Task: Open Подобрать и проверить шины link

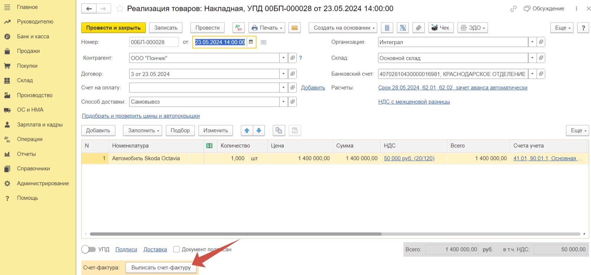Action: (141, 116)
